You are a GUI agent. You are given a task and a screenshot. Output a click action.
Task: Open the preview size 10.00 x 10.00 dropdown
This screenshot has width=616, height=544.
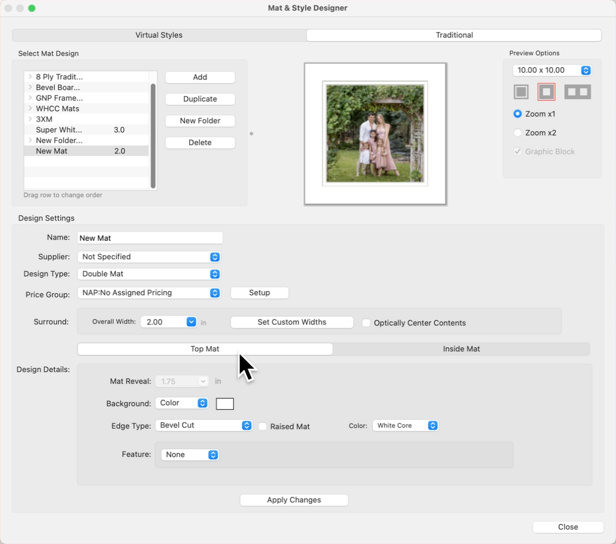(552, 70)
